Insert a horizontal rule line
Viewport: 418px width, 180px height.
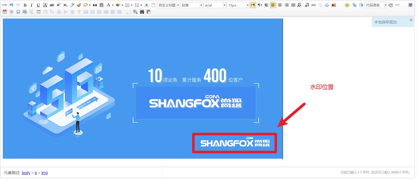398,5
